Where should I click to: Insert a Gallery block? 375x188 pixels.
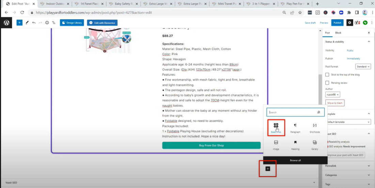point(315,145)
